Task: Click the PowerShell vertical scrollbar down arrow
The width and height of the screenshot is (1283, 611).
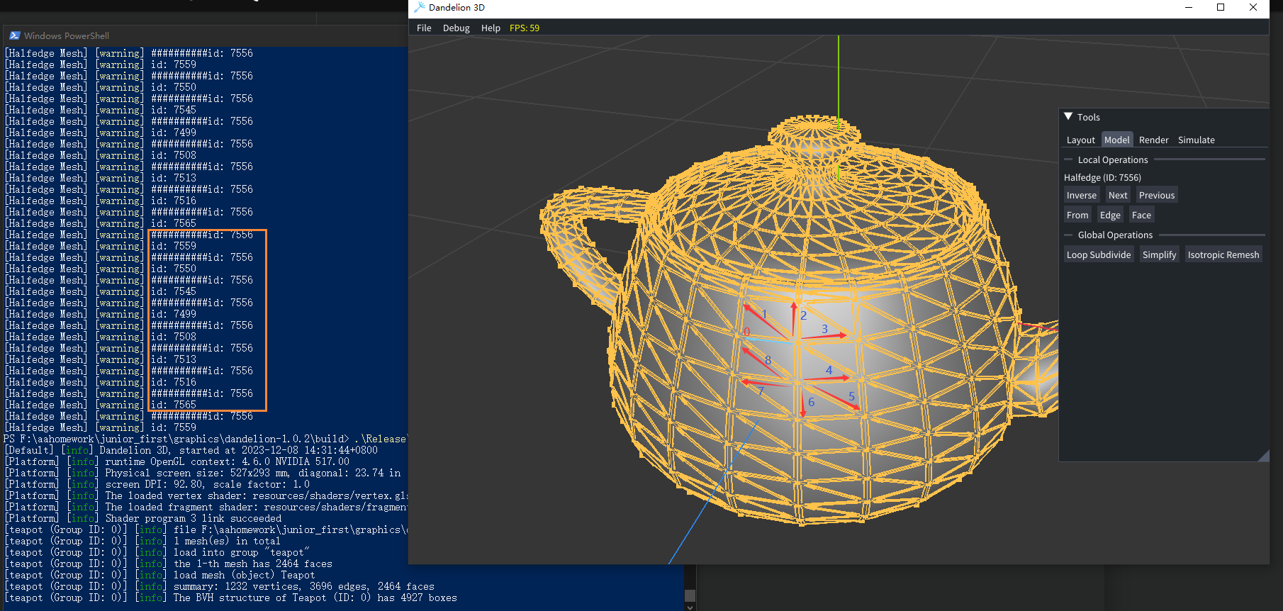Action: coord(690,606)
